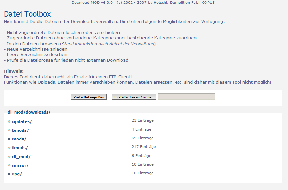Open the dl_mod/ subfolder in the list

coord(21,157)
